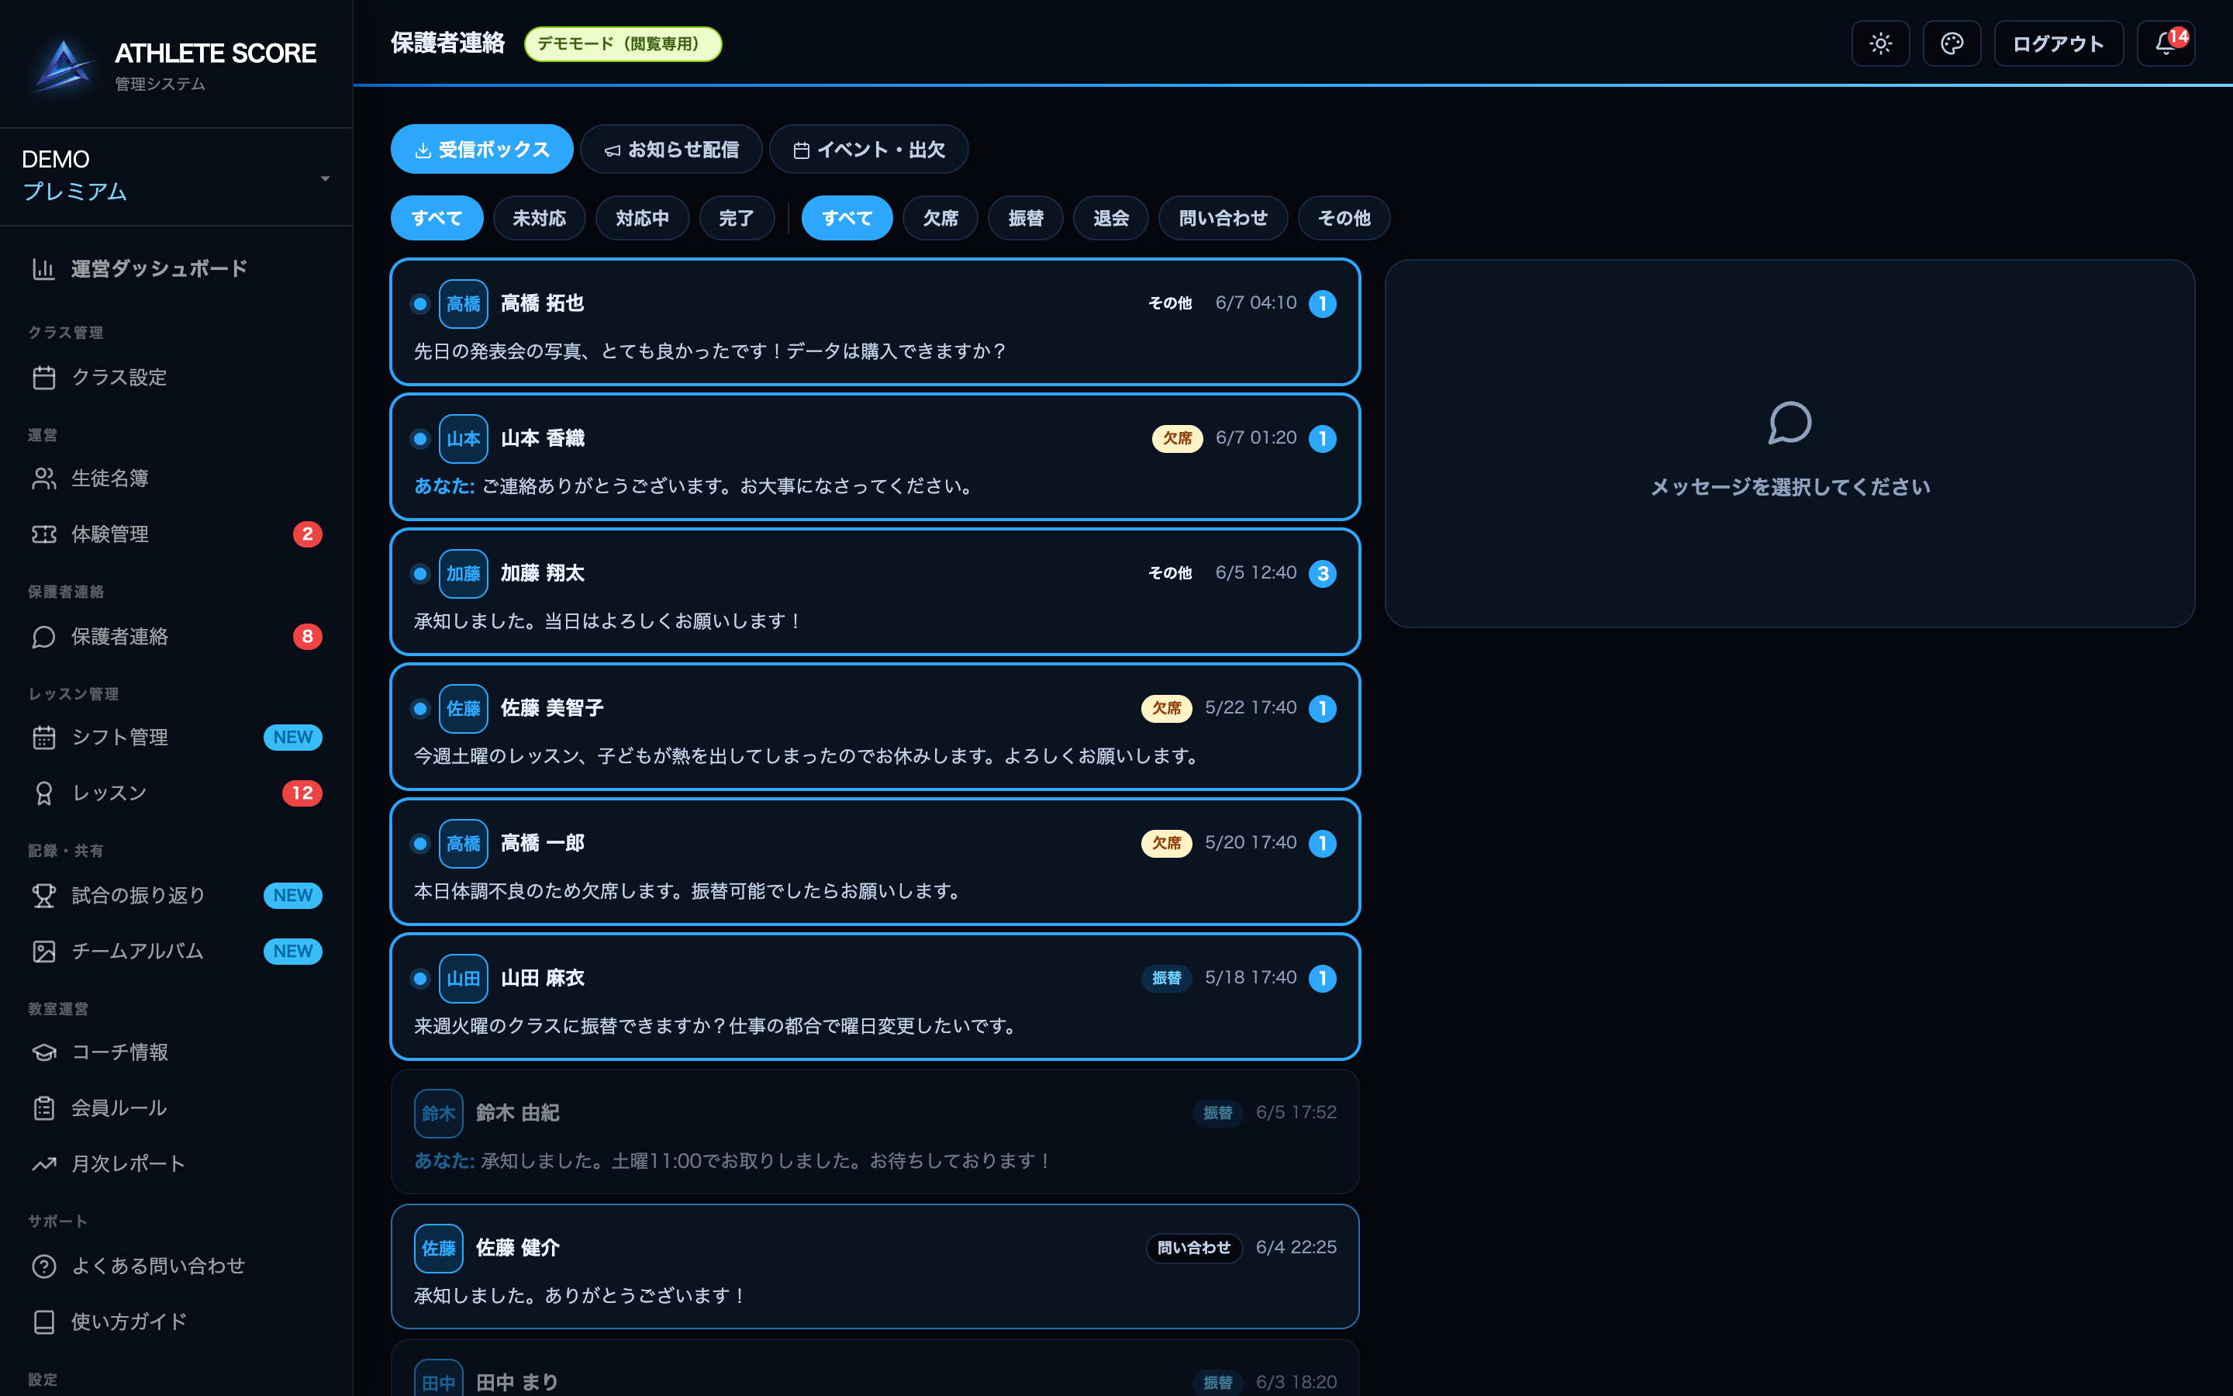Click the 保護者連絡 page title
Image resolution: width=2233 pixels, height=1396 pixels.
pyautogui.click(x=447, y=43)
